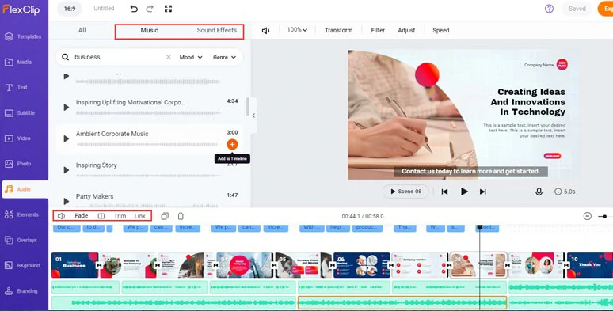The height and width of the screenshot is (311, 613).
Task: Click the Link button
Action: coord(140,216)
